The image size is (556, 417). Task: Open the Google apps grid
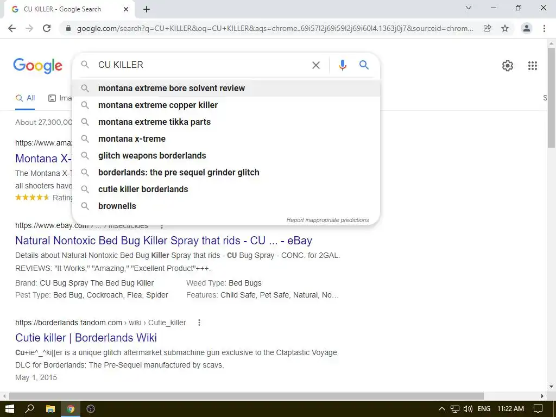click(532, 66)
